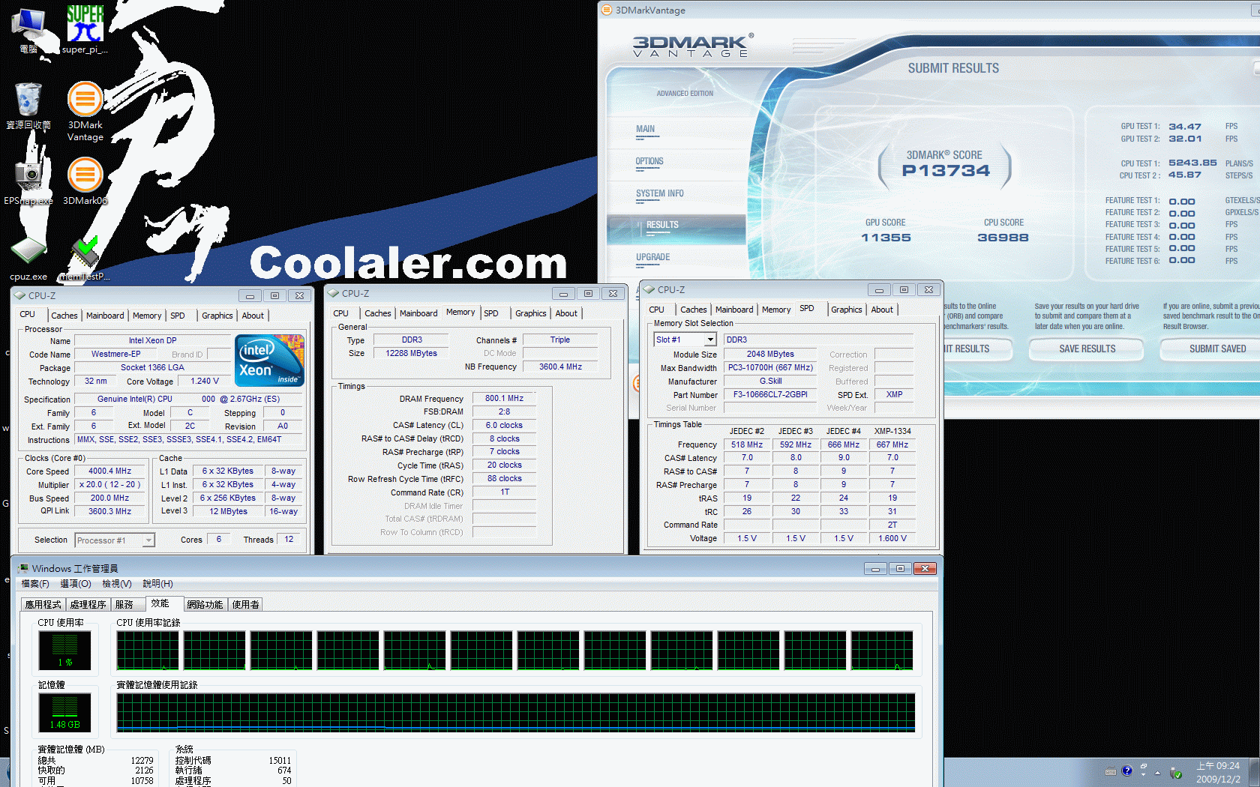Click the IME options restore icon

1144,767
